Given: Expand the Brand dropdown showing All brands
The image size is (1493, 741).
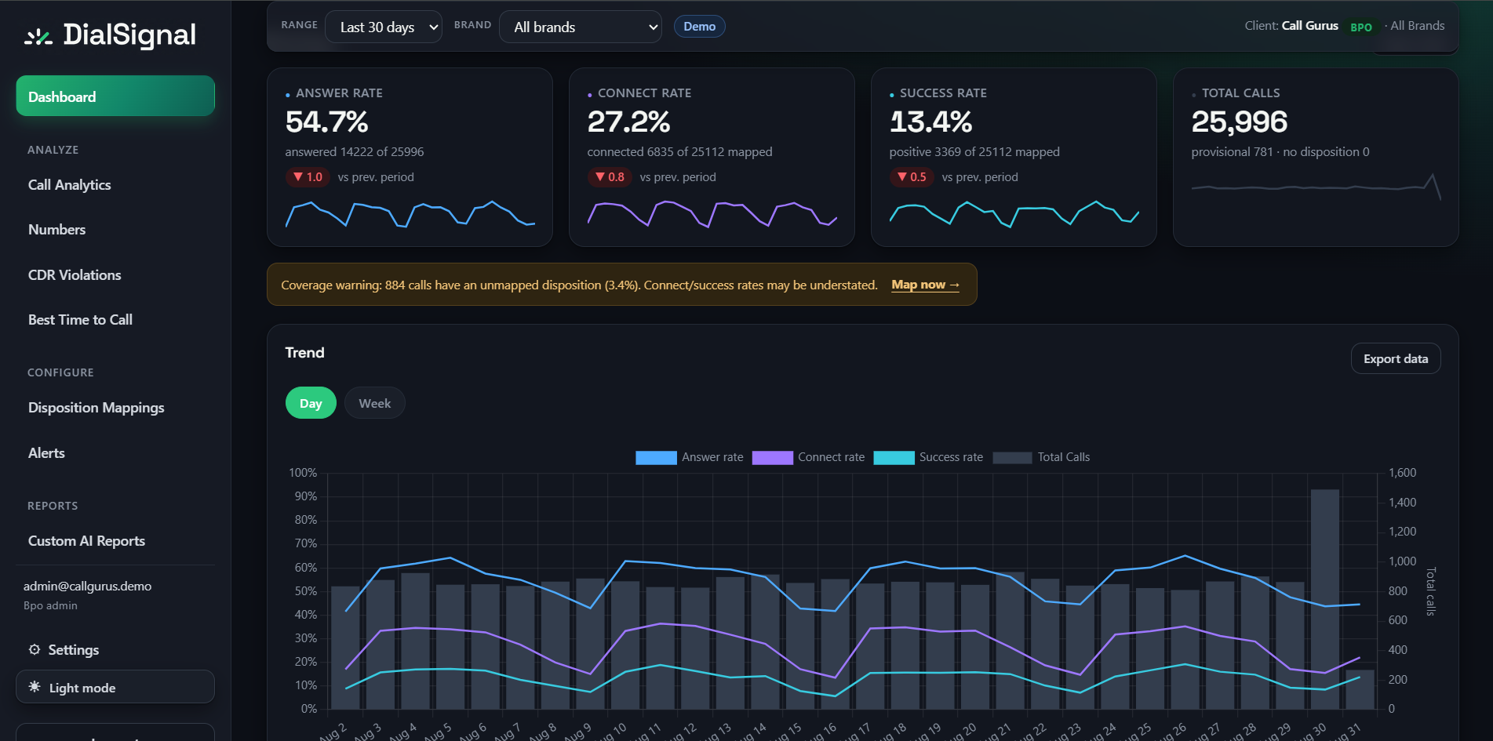Looking at the screenshot, I should (581, 27).
